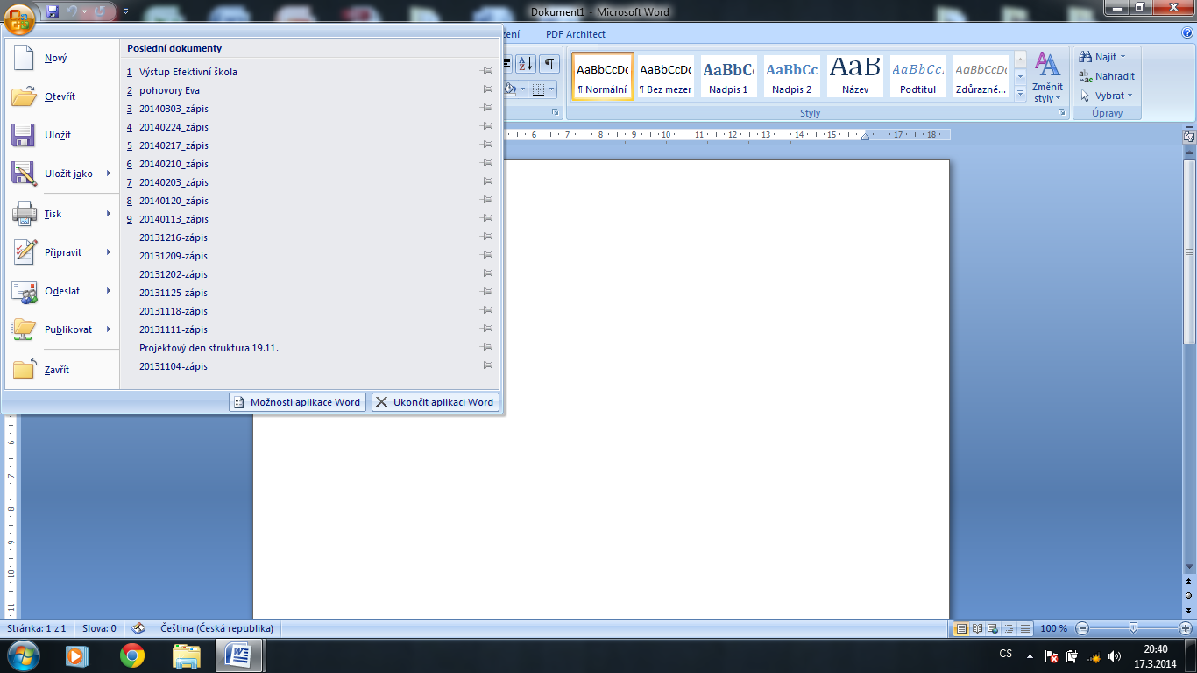The height and width of the screenshot is (673, 1197).
Task: Pin 20140203_zápis to recent list
Action: 487,181
